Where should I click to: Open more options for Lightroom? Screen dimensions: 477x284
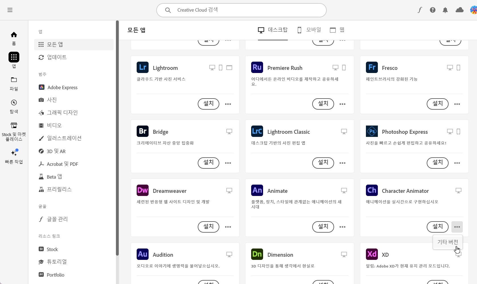click(228, 104)
